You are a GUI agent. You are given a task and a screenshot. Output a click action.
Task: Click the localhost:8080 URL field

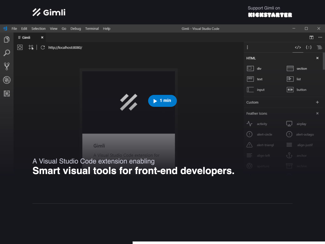65,47
